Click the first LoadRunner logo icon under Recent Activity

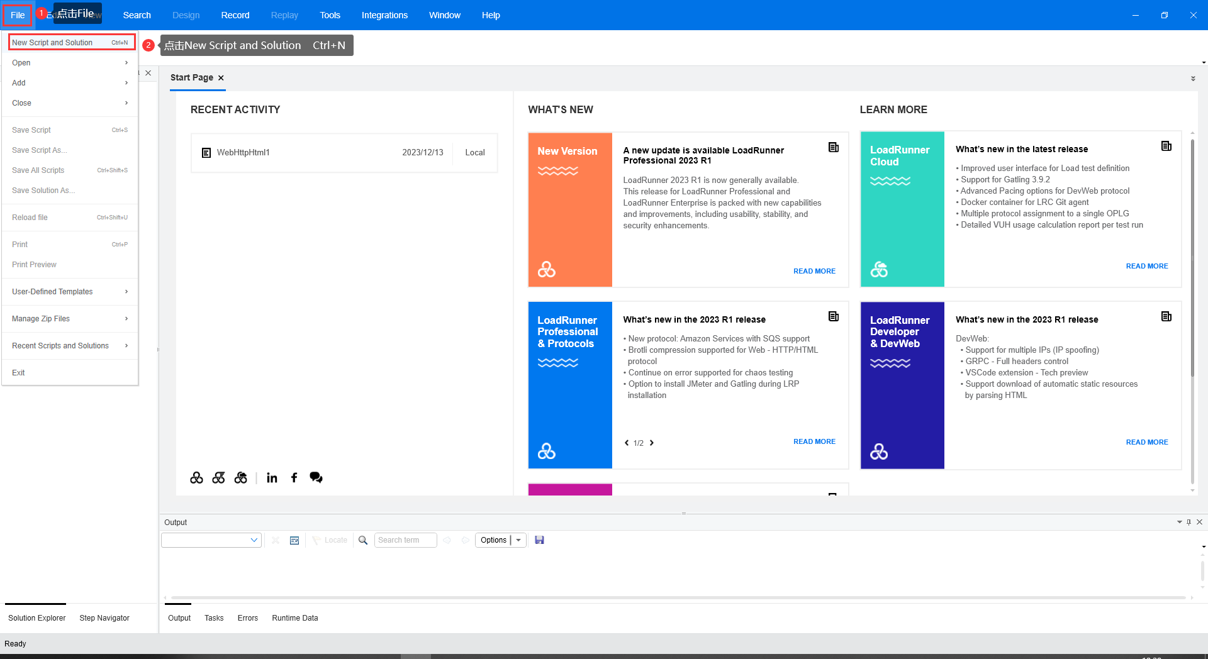[197, 478]
